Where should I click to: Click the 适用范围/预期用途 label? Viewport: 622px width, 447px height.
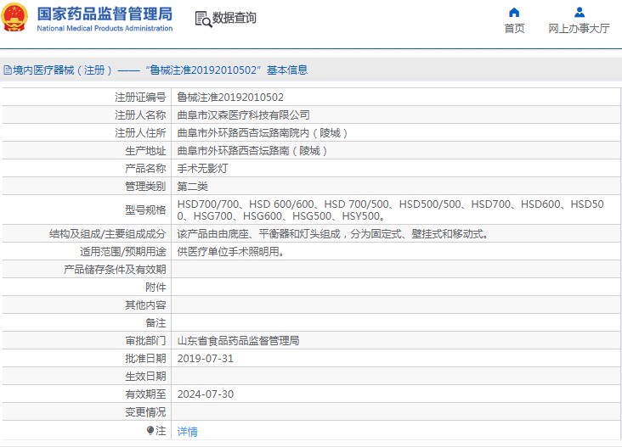[123, 252]
